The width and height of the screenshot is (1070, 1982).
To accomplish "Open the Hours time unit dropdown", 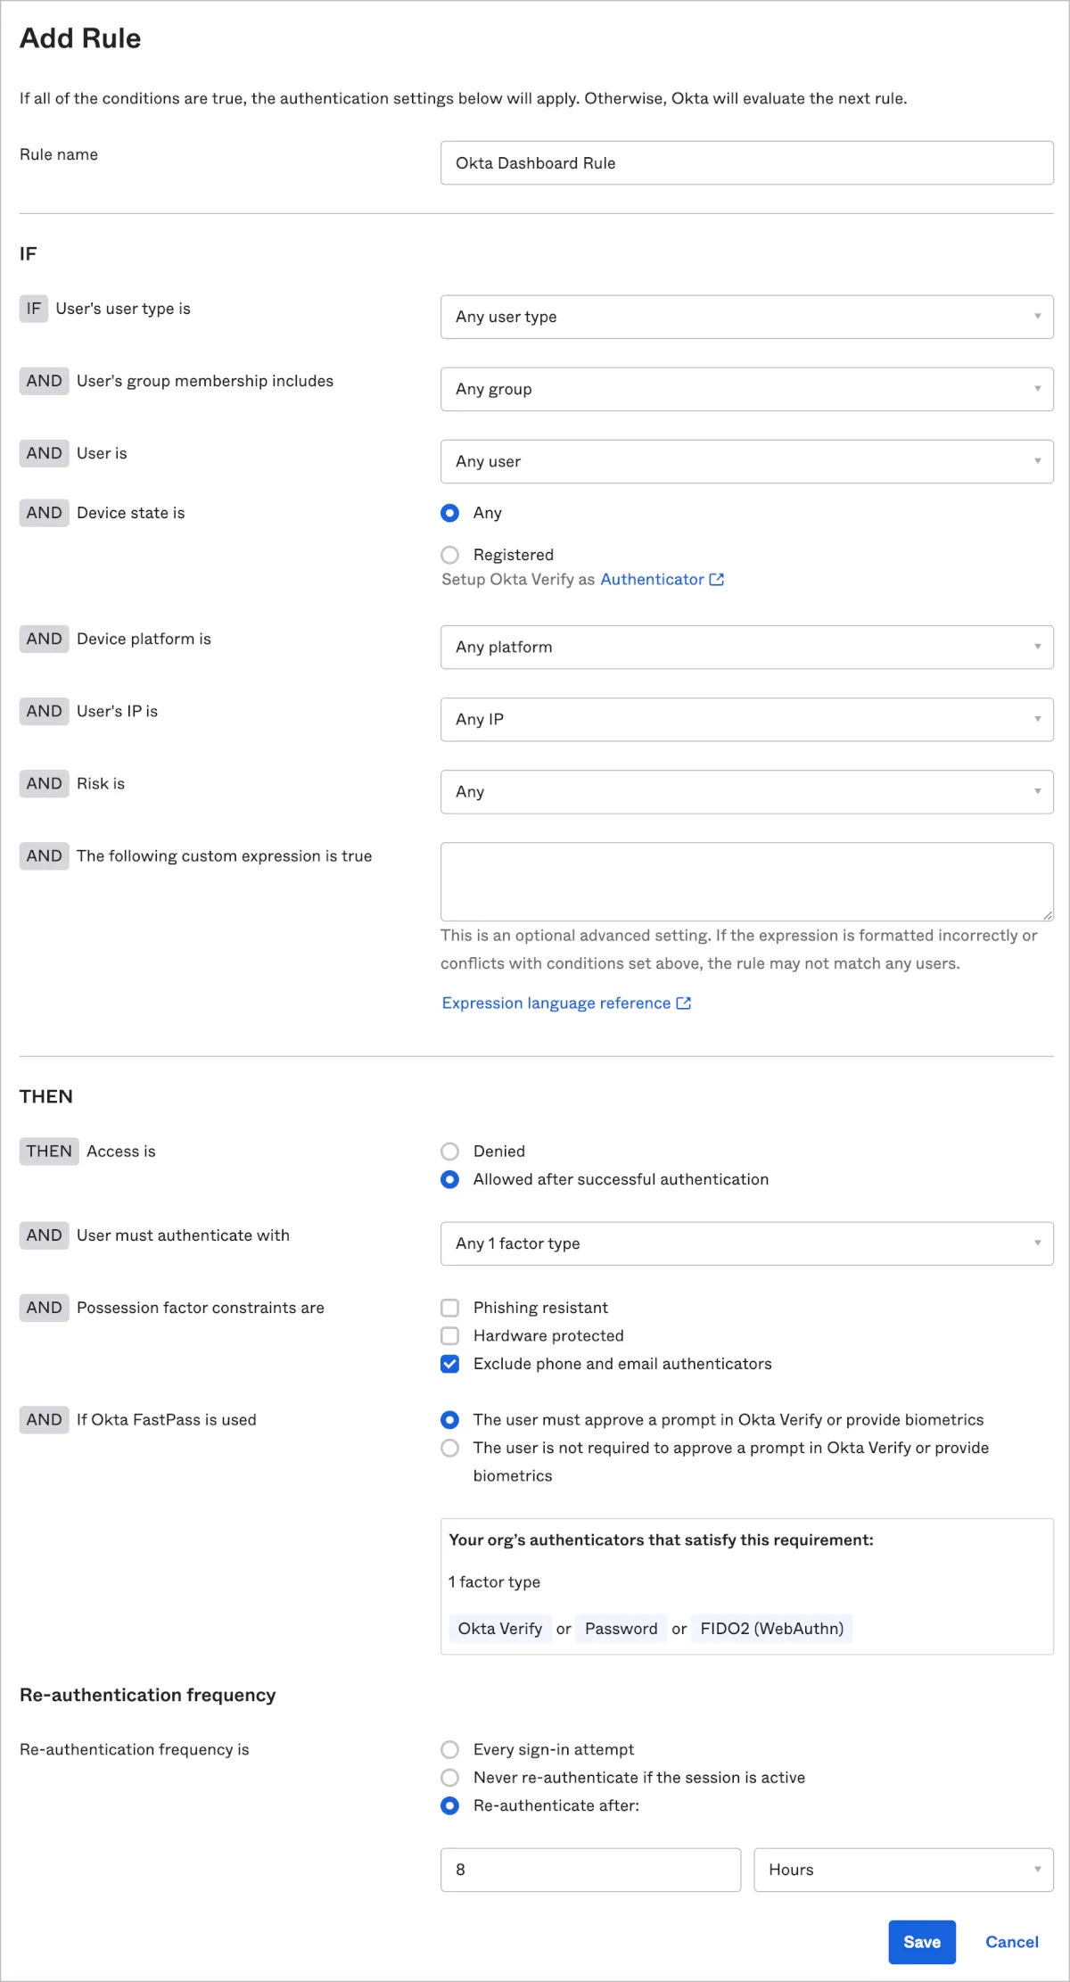I will tap(903, 1870).
